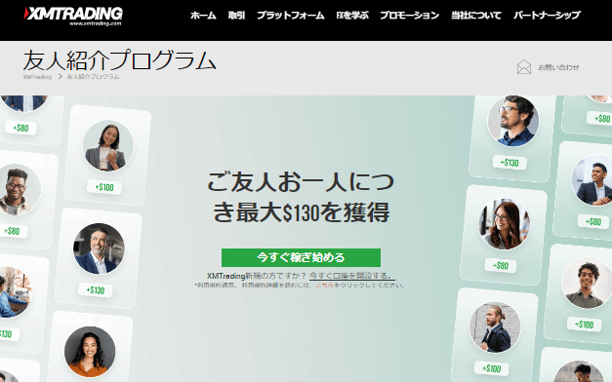Screen dimensions: 612x382
Task: Click the +$80 badge under red-haired woman
Action: tap(501, 266)
